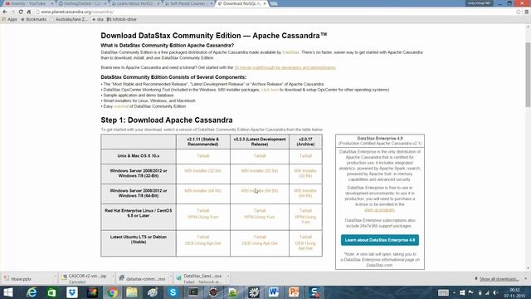Click the page vertical scrollbar thumb
This screenshot has height=299, width=531.
528,75
